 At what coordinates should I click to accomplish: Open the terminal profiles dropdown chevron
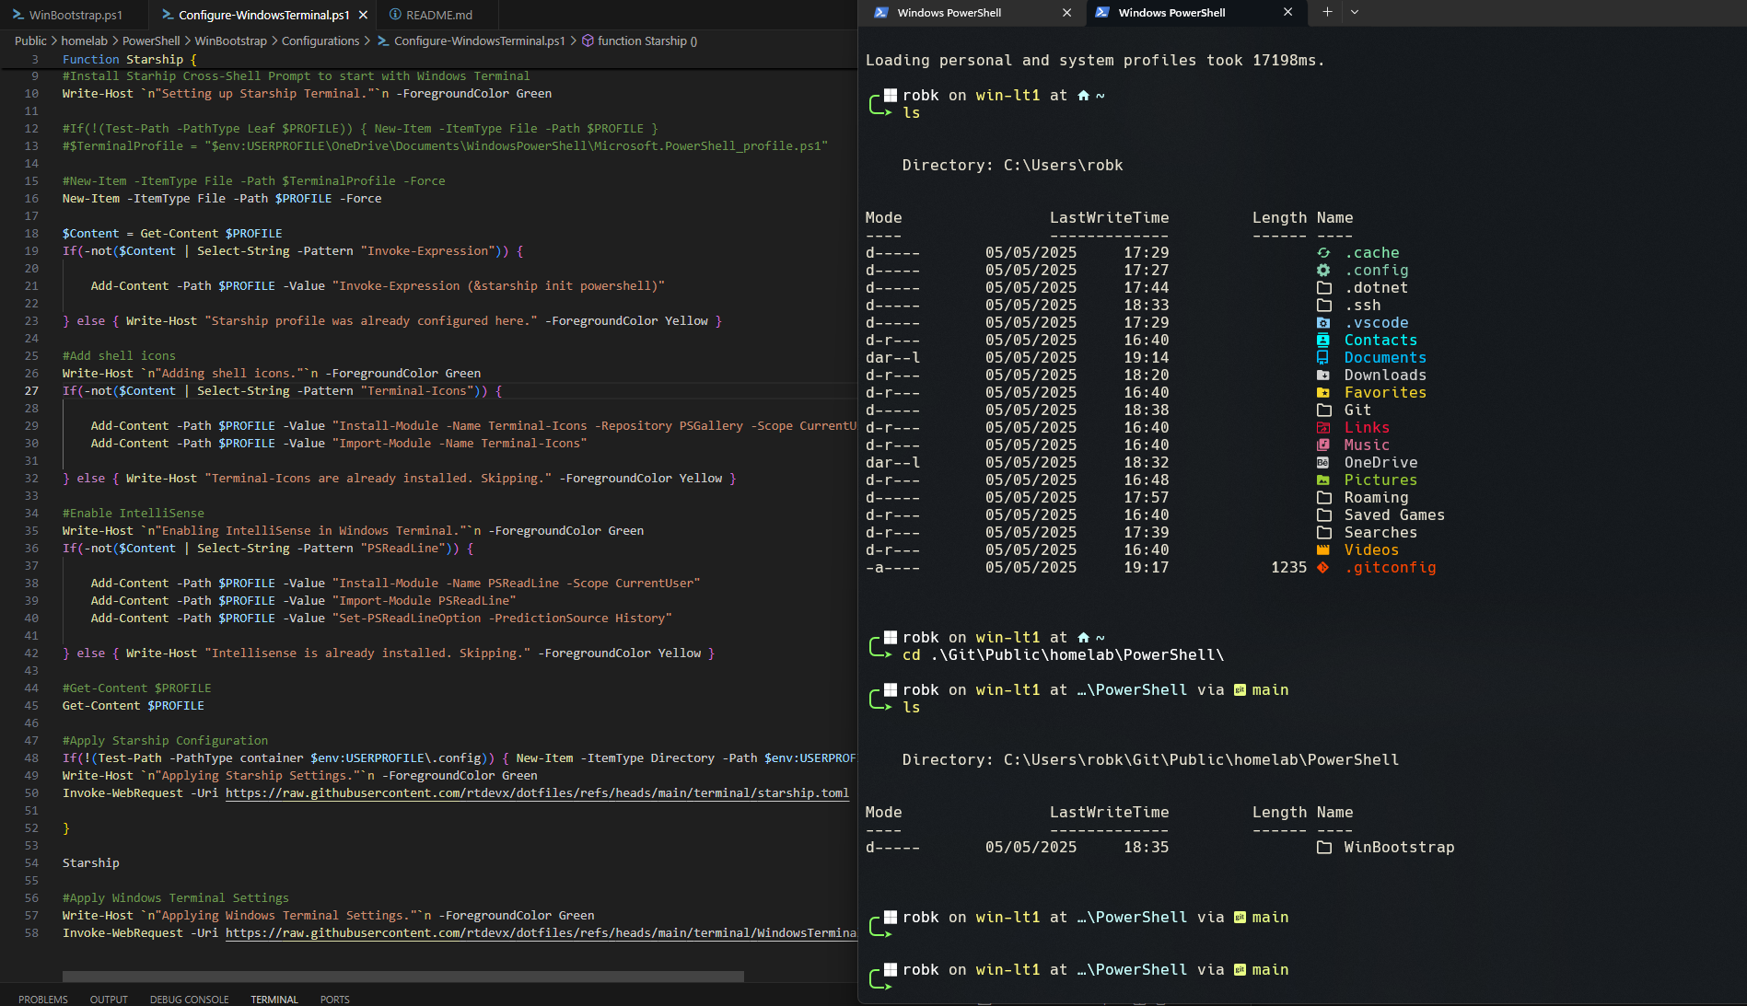[x=1355, y=12]
